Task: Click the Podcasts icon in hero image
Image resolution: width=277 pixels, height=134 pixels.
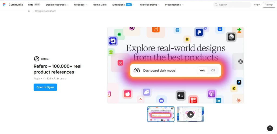Action: (212, 94)
